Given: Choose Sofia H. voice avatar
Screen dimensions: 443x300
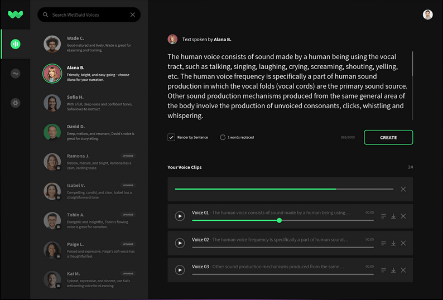Looking at the screenshot, I should [52, 103].
